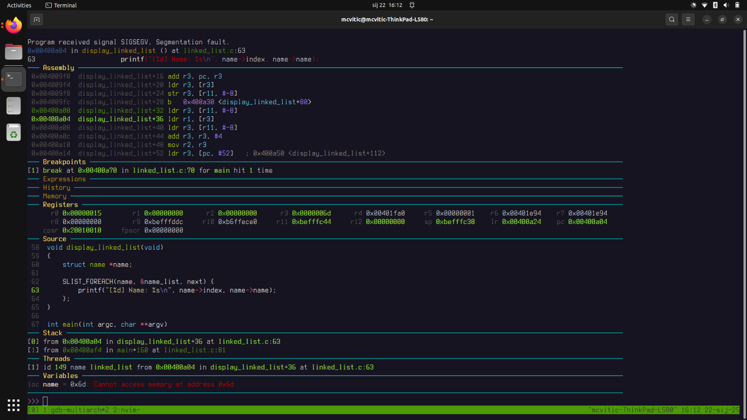Click stack frame [1] main+160
The width and height of the screenshot is (747, 420).
click(x=127, y=350)
